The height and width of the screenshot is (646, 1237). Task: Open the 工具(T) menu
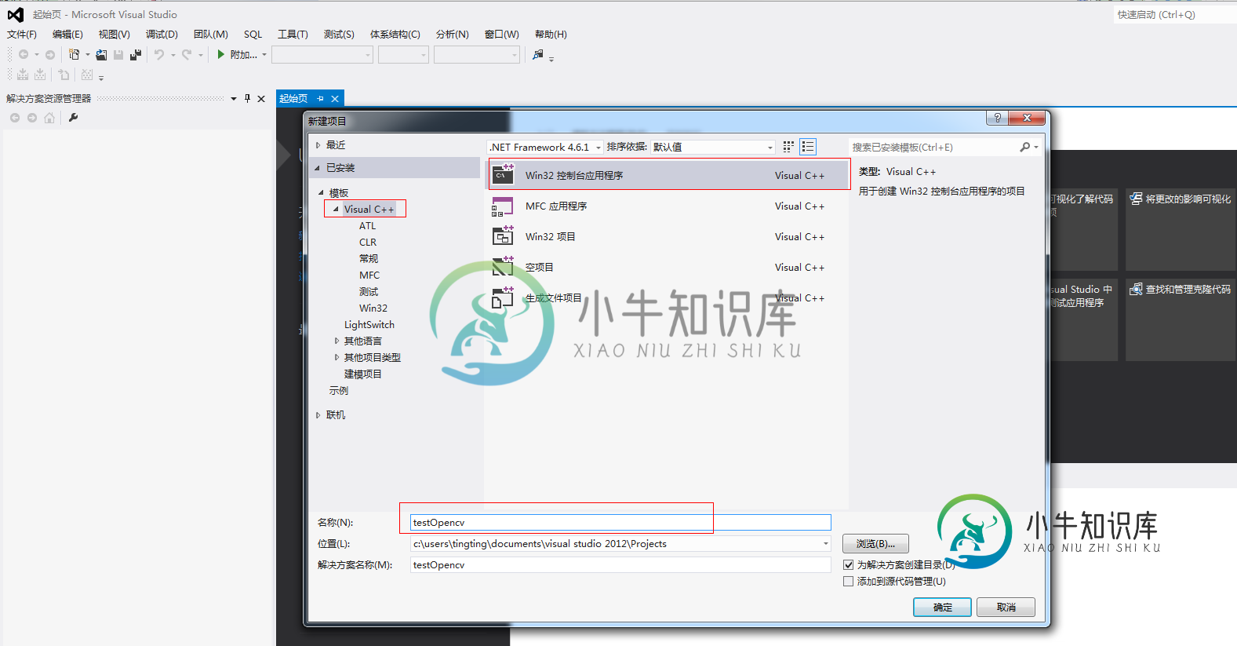(293, 35)
